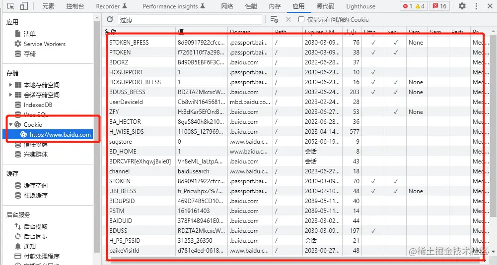Select the 应用 tab
This screenshot has width=497, height=265.
298,6
